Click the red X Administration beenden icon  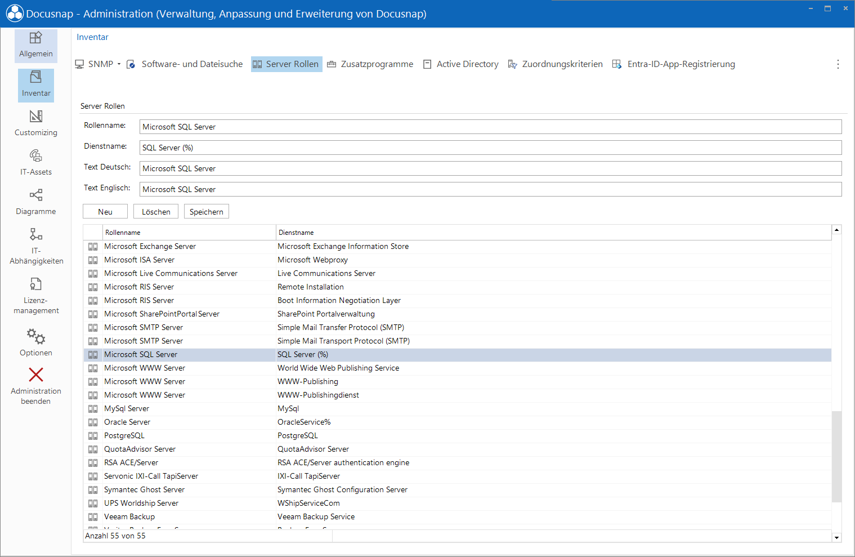coord(36,375)
